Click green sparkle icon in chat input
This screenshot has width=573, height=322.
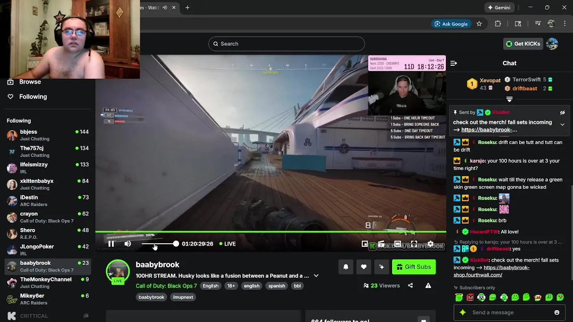463,313
